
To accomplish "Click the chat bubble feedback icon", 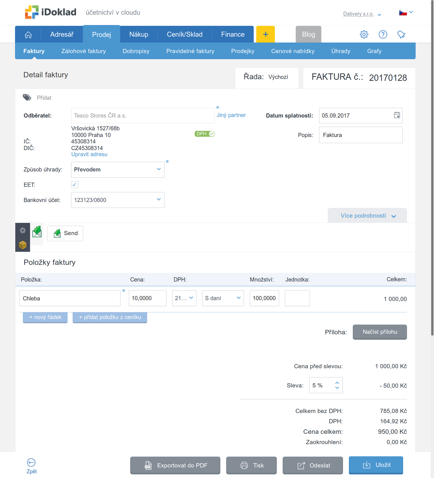I will [401, 34].
